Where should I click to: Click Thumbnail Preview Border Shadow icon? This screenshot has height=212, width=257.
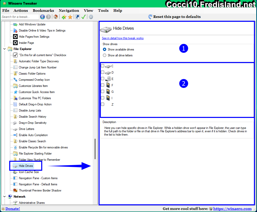(x=15, y=190)
